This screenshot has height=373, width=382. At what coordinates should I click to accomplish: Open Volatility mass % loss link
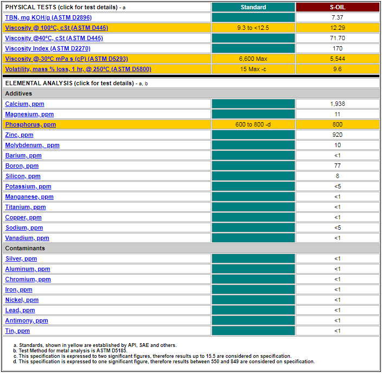pyautogui.click(x=78, y=69)
